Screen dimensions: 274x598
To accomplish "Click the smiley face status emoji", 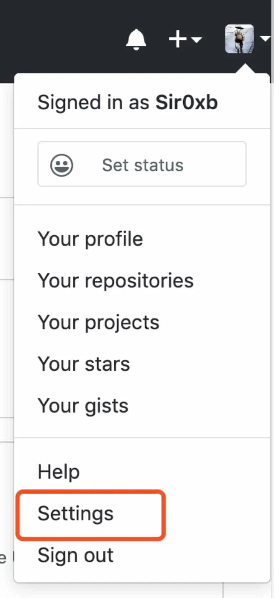I will (x=62, y=165).
